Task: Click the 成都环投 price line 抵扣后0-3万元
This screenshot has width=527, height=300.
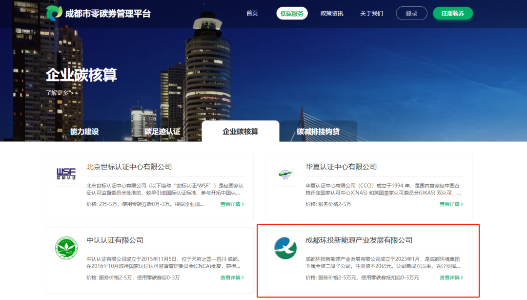Action: click(x=362, y=278)
